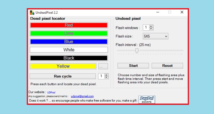The height and width of the screenshot is (114, 214).
Task: Click the Blue color test button
Action: 69,41
